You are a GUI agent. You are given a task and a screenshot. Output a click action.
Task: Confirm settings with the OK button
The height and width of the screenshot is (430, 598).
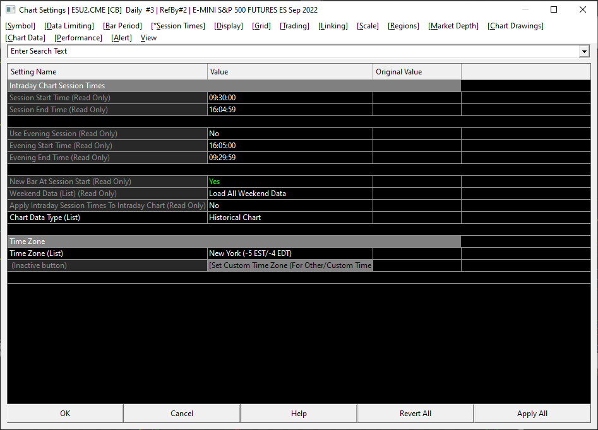pos(65,414)
